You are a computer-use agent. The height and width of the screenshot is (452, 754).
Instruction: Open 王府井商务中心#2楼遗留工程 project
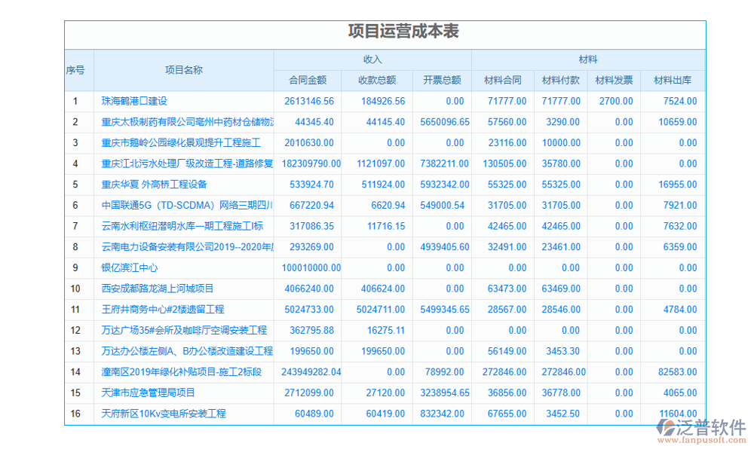tap(163, 310)
